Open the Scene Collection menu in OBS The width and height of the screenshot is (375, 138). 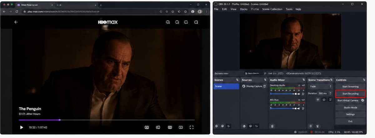(272, 9)
